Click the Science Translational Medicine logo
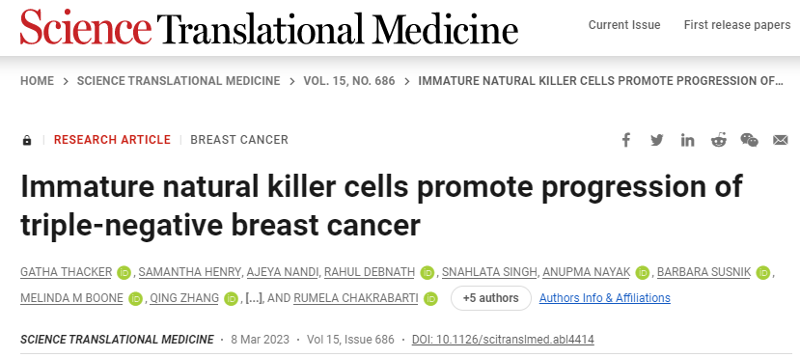The width and height of the screenshot is (800, 358). (x=269, y=26)
